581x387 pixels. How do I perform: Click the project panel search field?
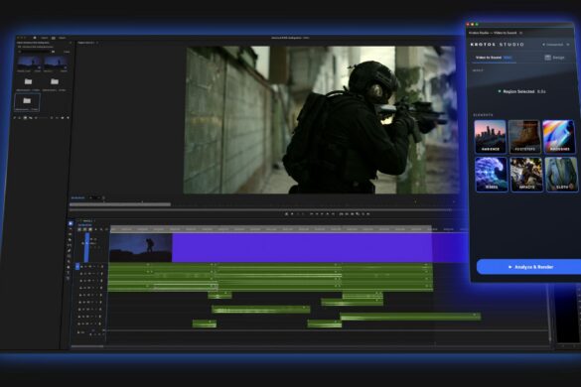tap(36, 52)
